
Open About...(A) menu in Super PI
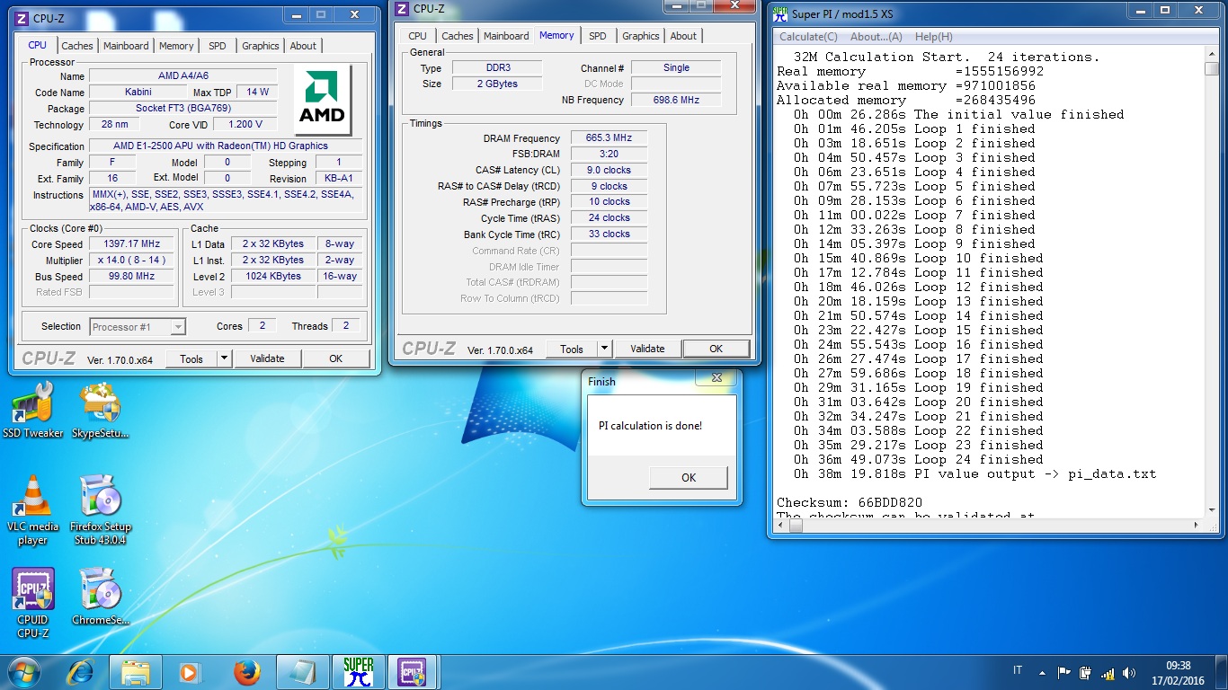[877, 37]
